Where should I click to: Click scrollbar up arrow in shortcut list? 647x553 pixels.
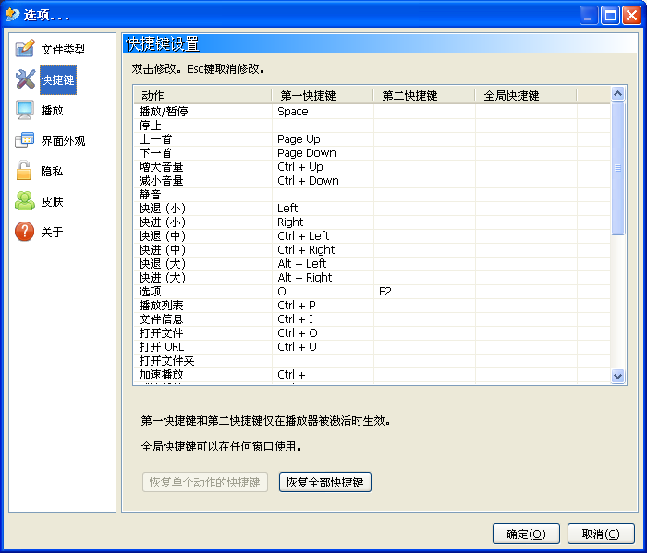click(618, 94)
